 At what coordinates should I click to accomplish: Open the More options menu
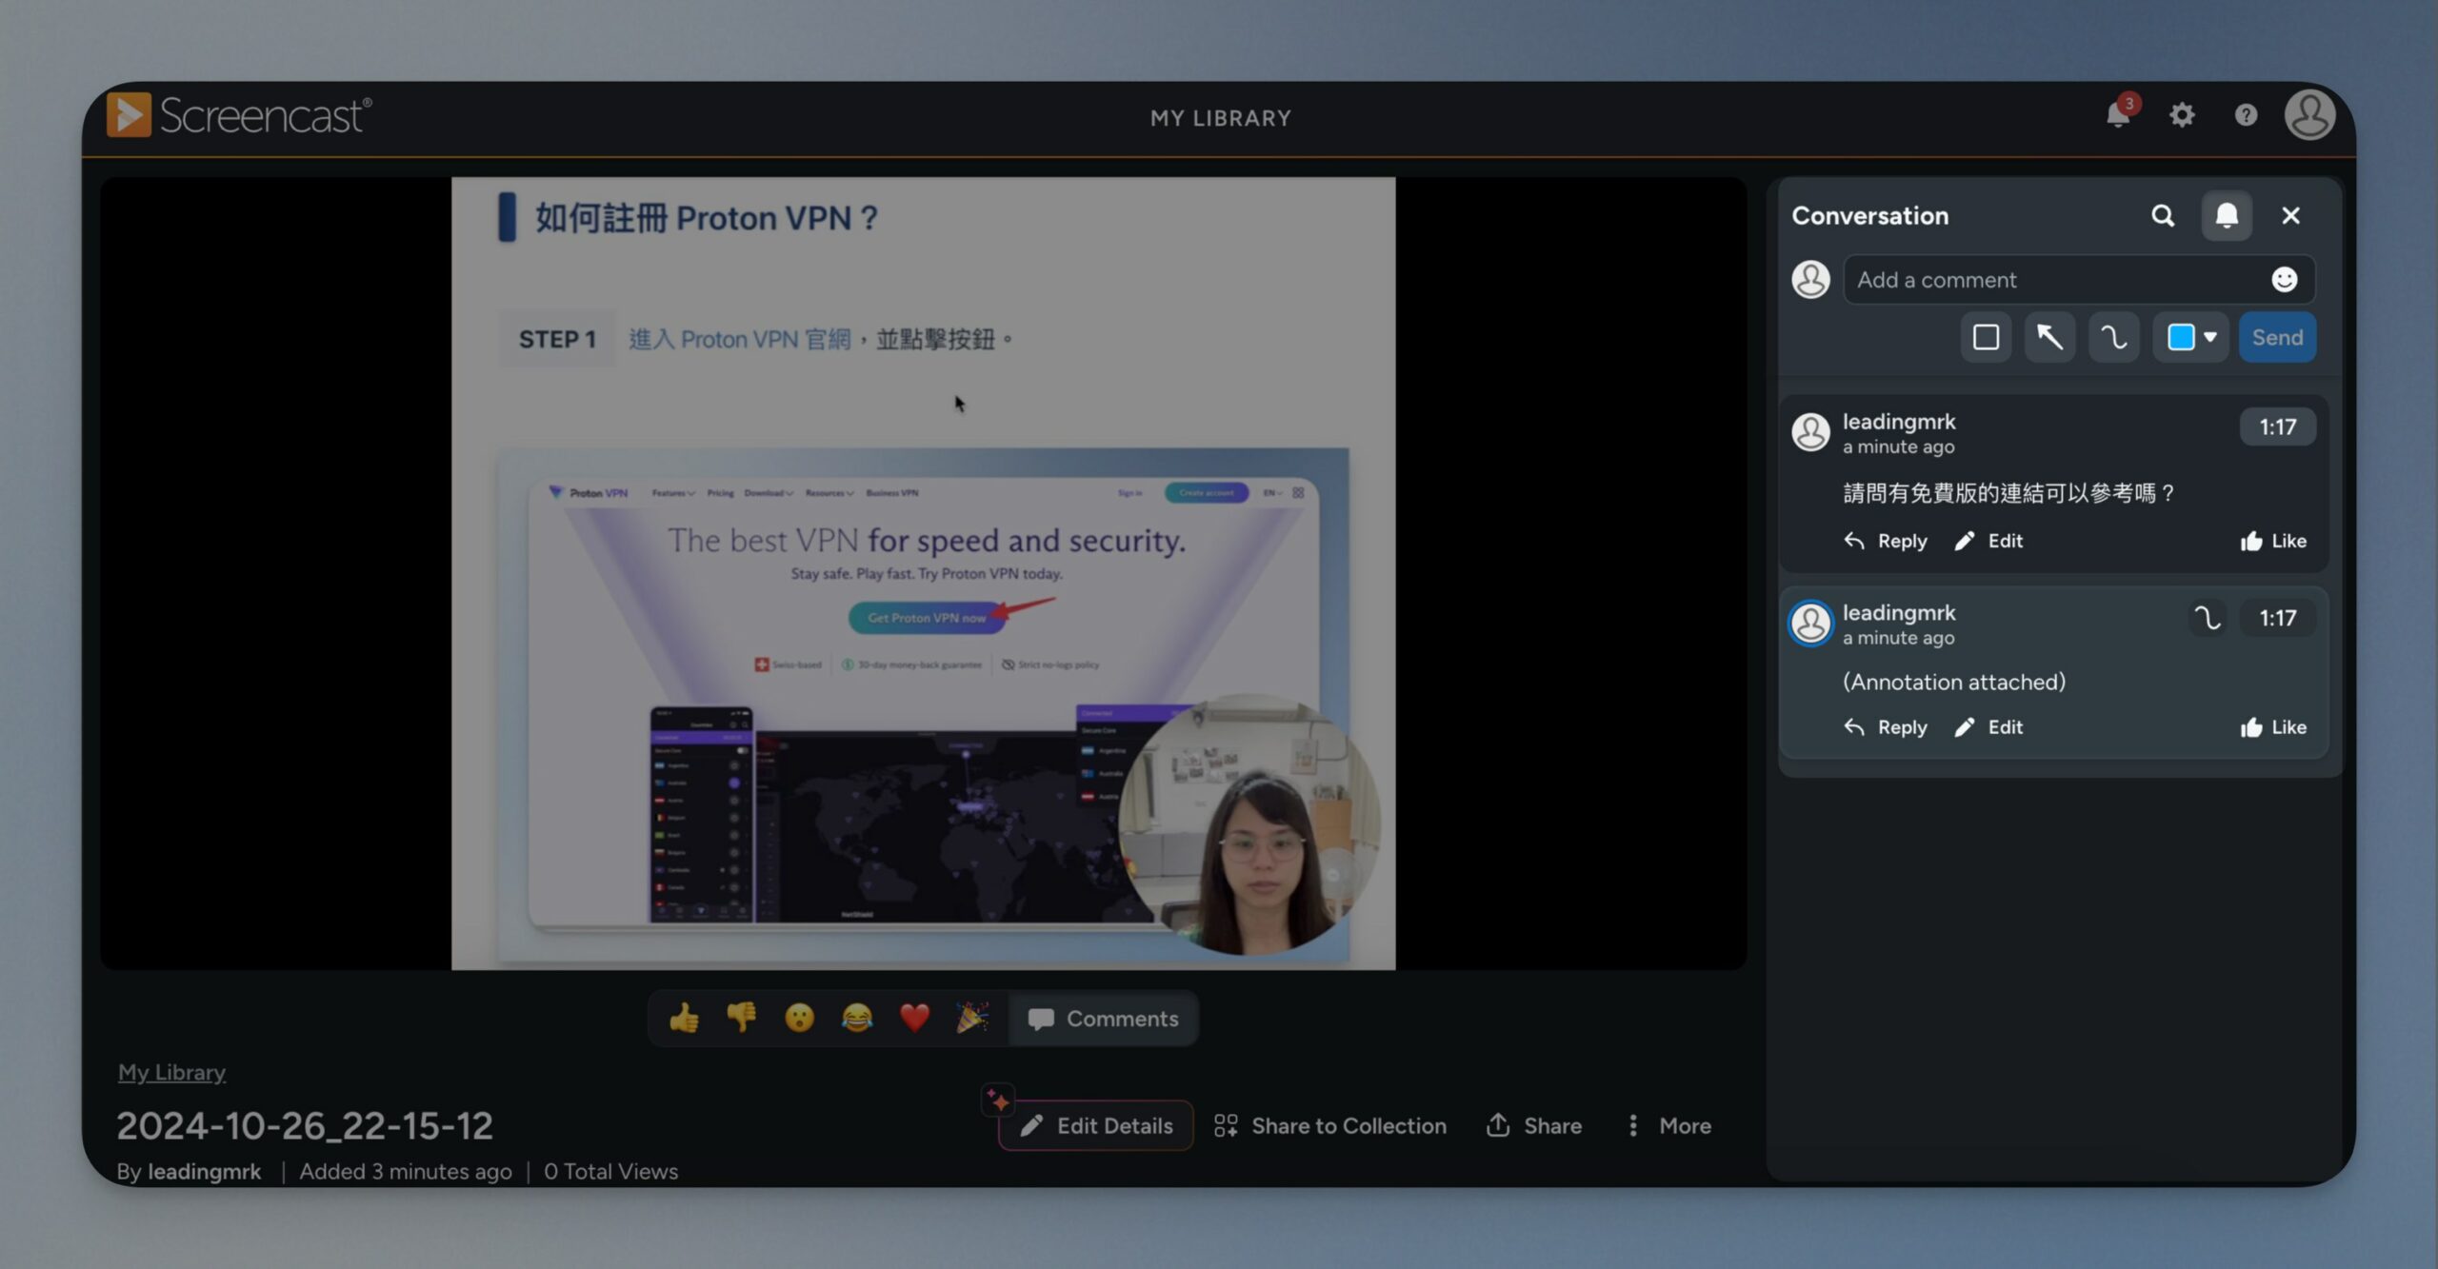tap(1669, 1126)
